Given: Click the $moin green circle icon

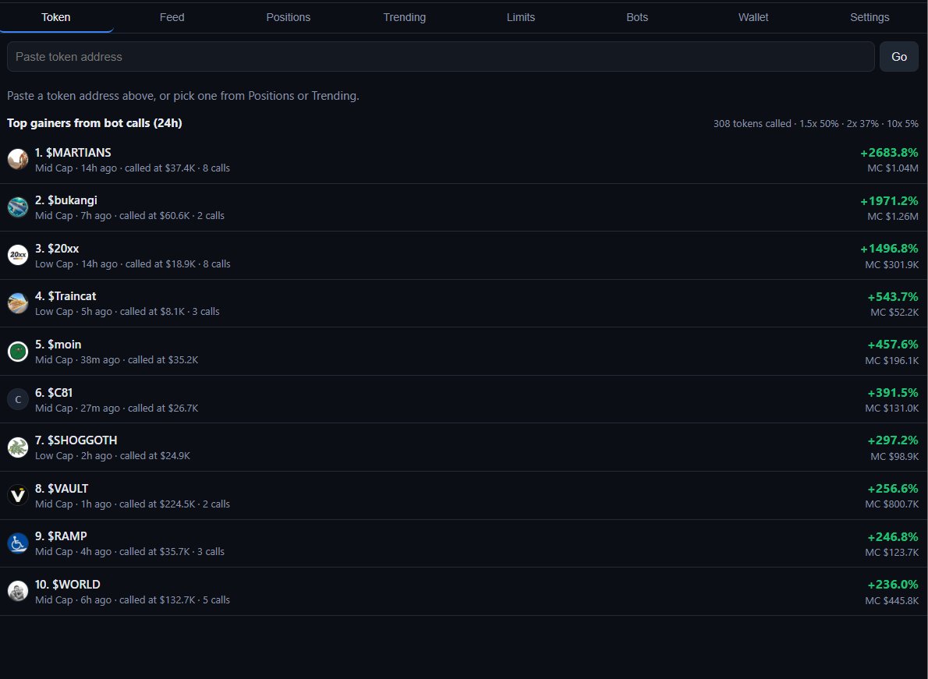Looking at the screenshot, I should click(18, 352).
